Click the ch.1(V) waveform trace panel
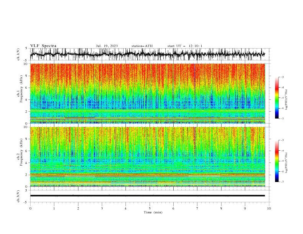 150,54
